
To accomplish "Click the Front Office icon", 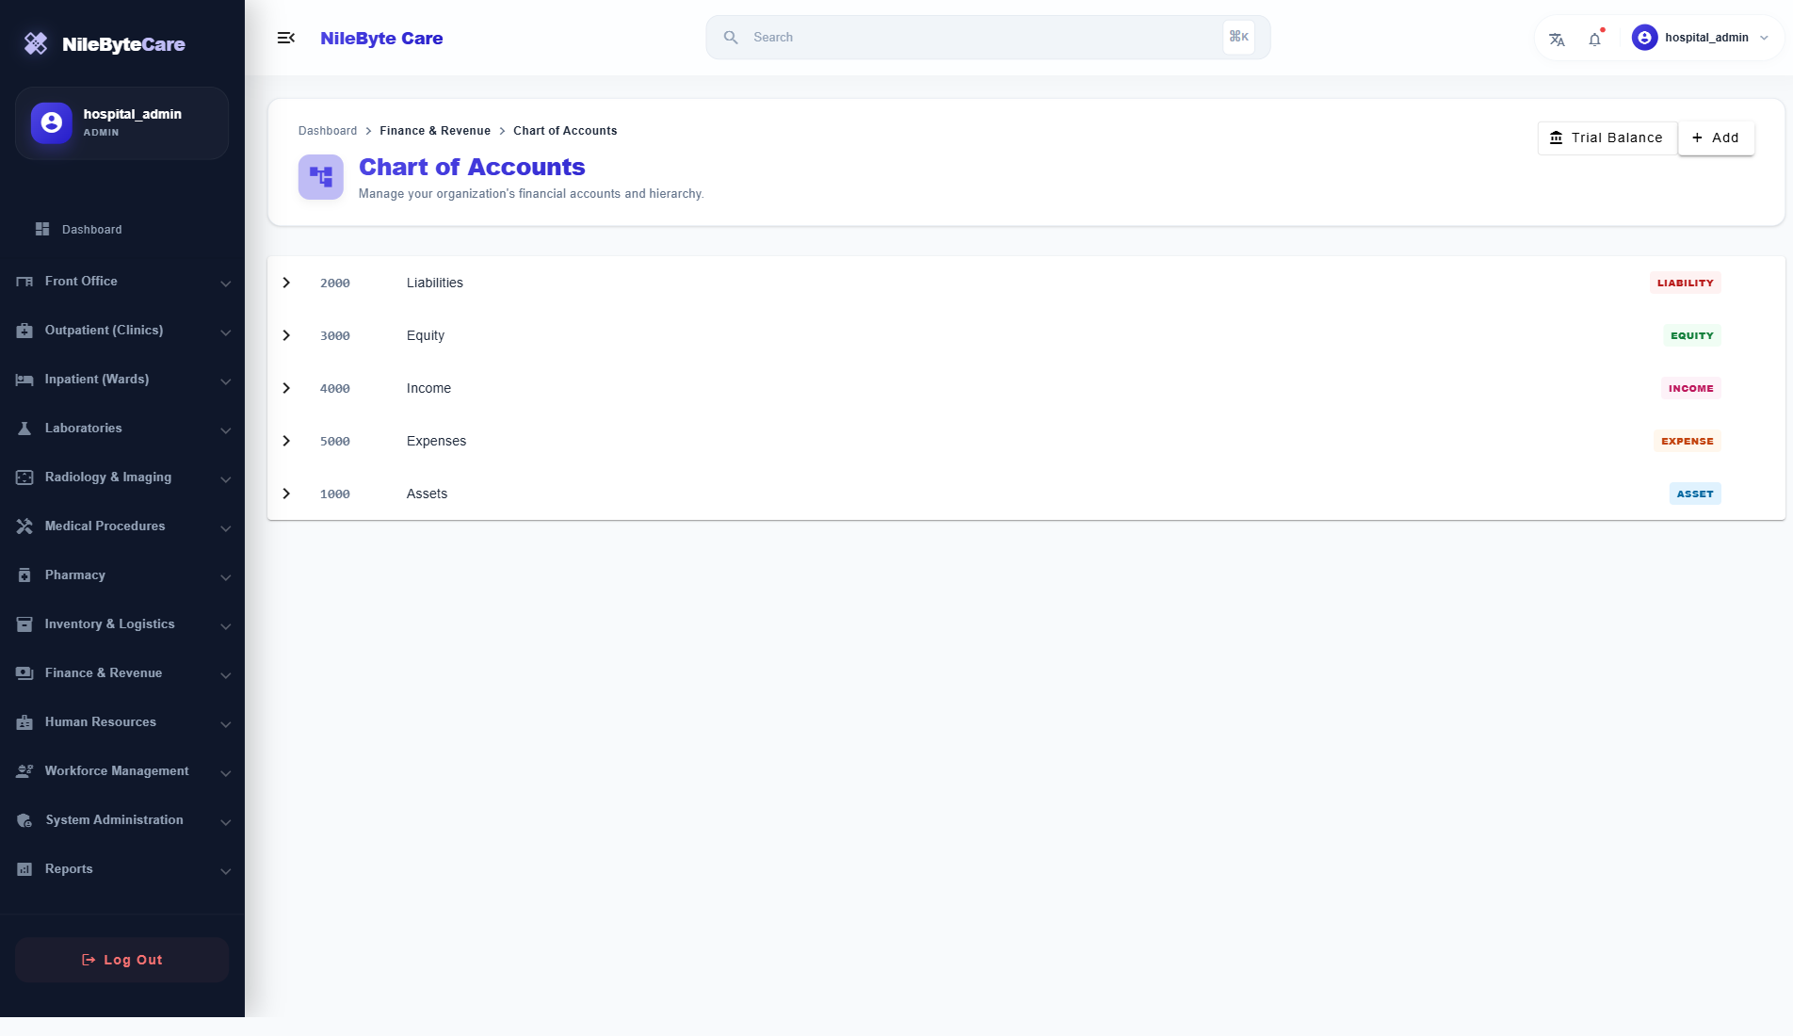I will coord(24,282).
